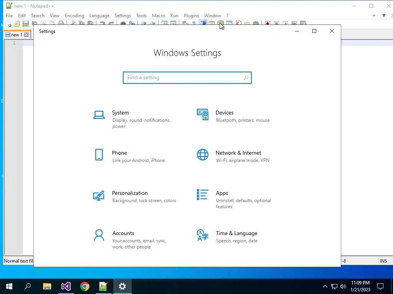The height and width of the screenshot is (294, 393).
Task: Open File Explorer from taskbar
Action: click(x=47, y=286)
